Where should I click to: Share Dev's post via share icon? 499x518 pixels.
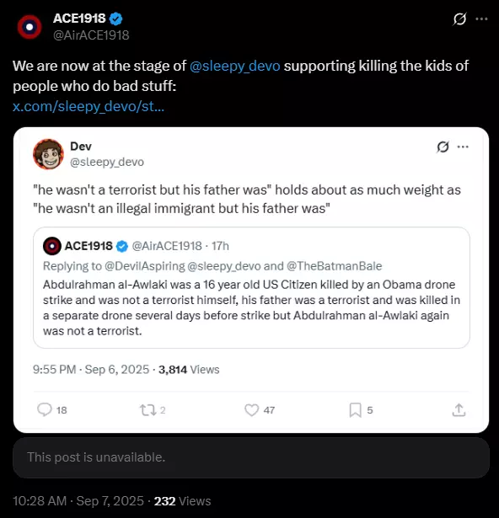459,410
